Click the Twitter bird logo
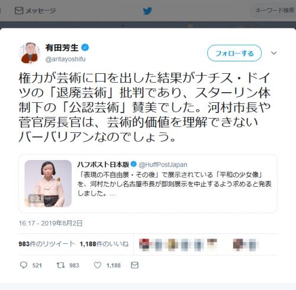The image size is (296, 290). point(147,11)
